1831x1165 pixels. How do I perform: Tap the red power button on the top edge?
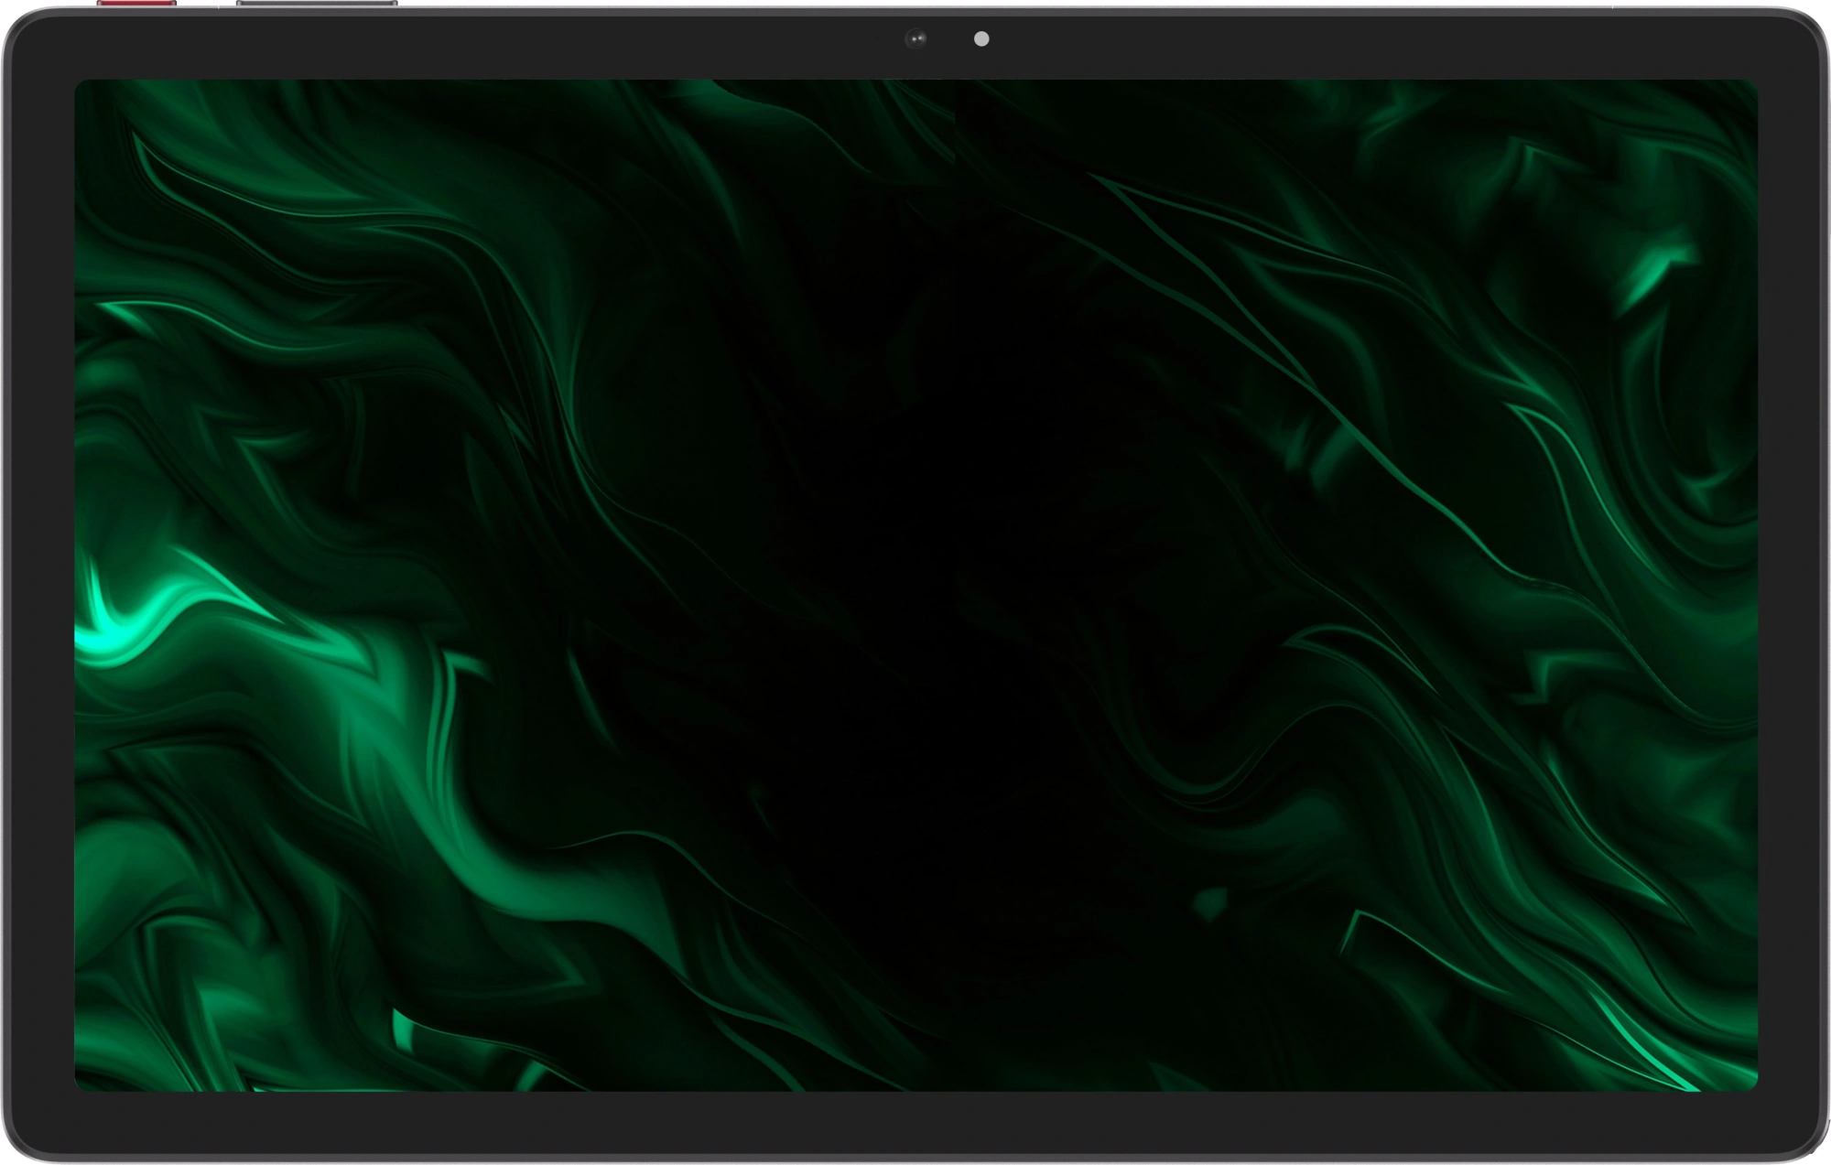(137, 4)
